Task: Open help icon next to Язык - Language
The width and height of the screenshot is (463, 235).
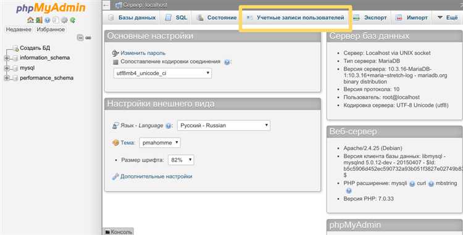Action: pos(169,126)
